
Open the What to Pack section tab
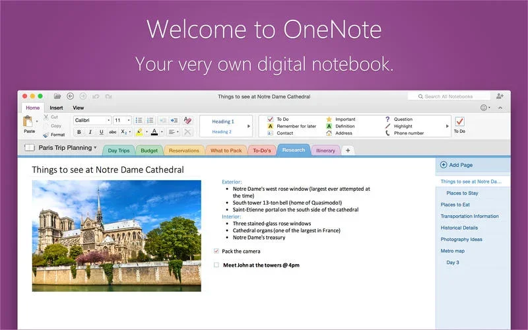point(226,150)
